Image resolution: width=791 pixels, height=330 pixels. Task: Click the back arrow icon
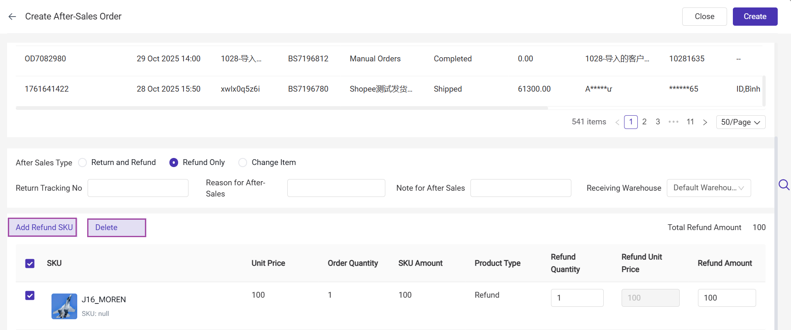tap(12, 17)
